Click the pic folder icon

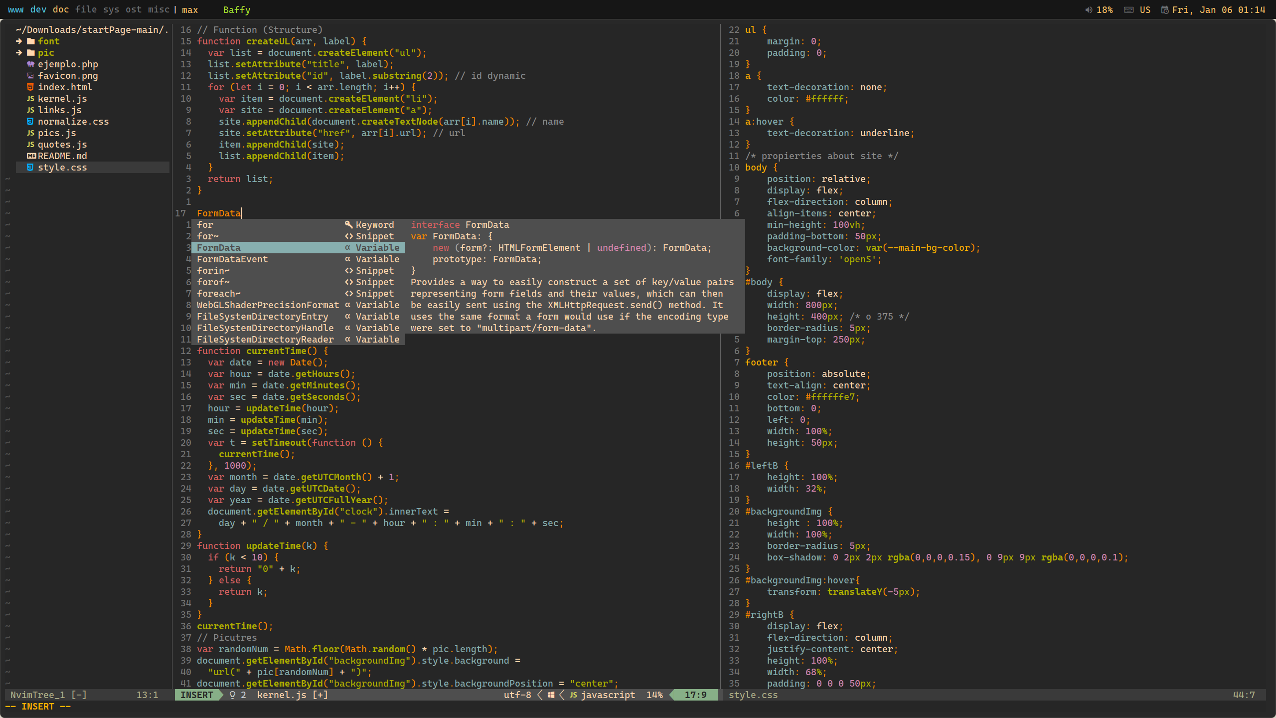coord(30,53)
